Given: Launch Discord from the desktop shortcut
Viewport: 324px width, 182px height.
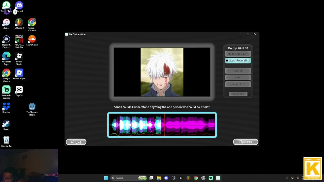Looking at the screenshot, I should coord(19,7).
